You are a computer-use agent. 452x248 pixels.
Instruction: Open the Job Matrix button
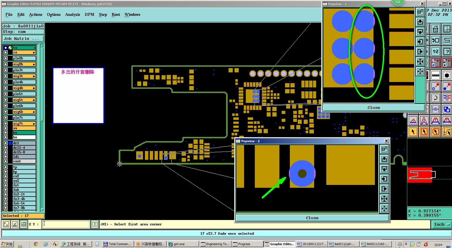23,38
